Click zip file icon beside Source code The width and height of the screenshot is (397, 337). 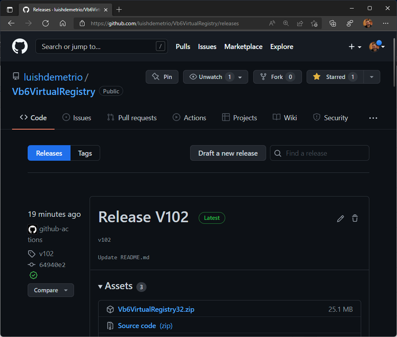110,325
